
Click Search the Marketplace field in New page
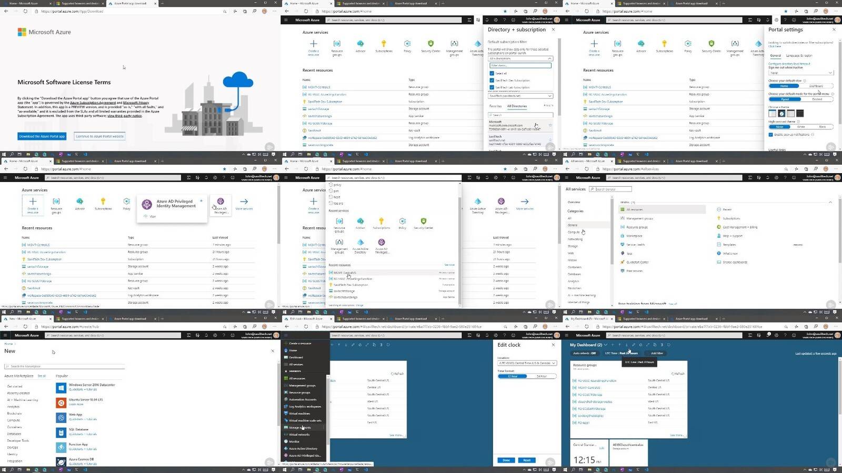(64, 366)
